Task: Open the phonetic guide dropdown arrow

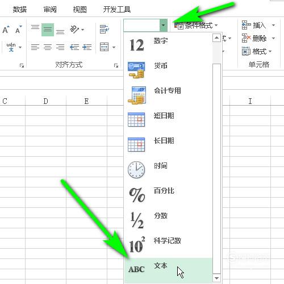Action: coord(20,47)
